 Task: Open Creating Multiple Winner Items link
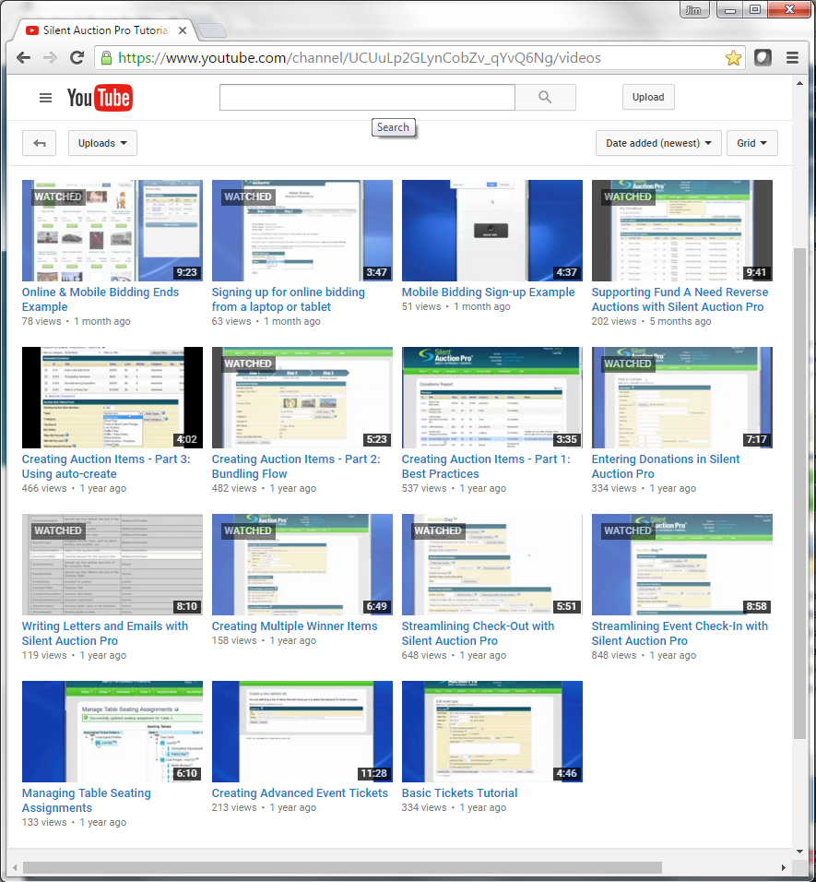coord(294,626)
